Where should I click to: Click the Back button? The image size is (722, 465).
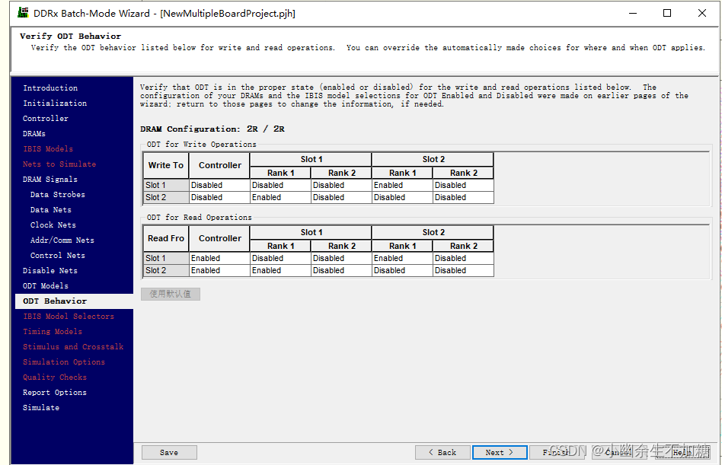pos(442,452)
